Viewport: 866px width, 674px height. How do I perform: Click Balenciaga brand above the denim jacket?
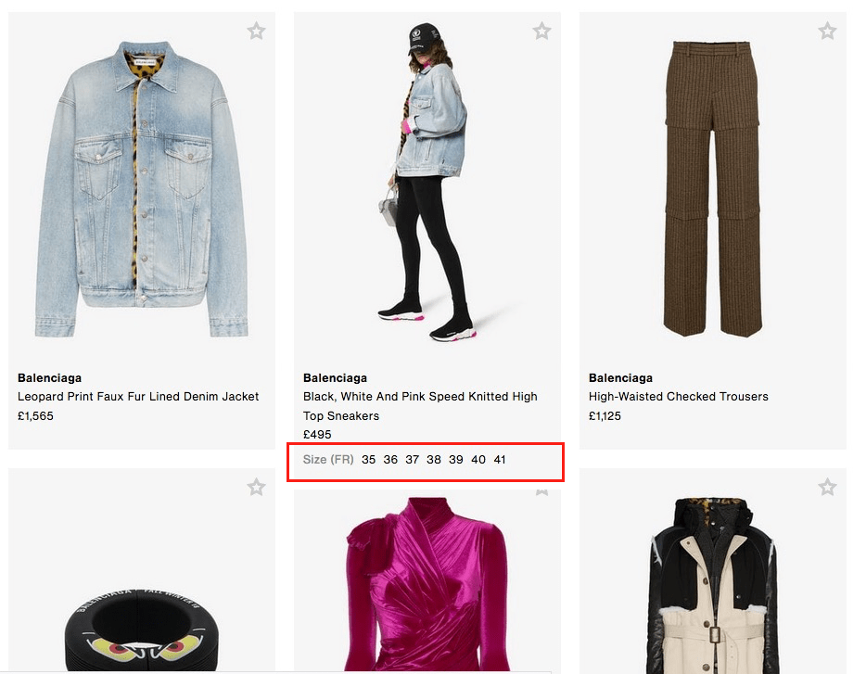50,378
